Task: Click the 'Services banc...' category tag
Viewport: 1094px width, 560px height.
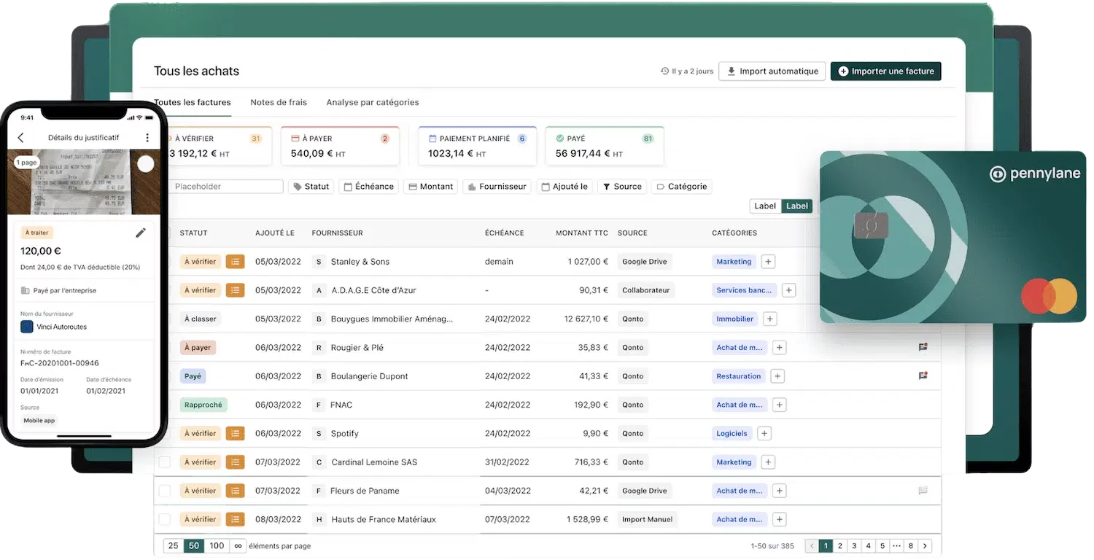Action: click(744, 290)
